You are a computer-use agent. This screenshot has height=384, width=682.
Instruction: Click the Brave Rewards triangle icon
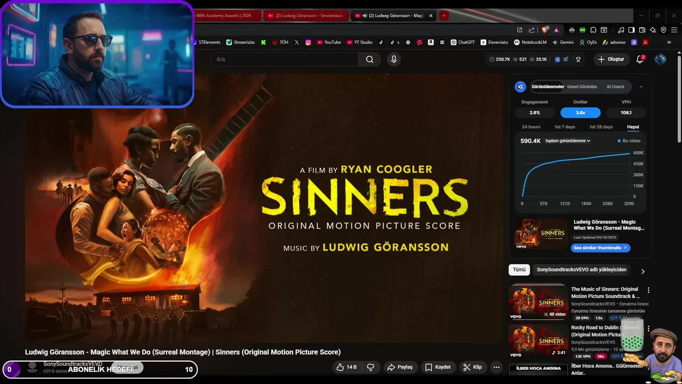pos(556,30)
